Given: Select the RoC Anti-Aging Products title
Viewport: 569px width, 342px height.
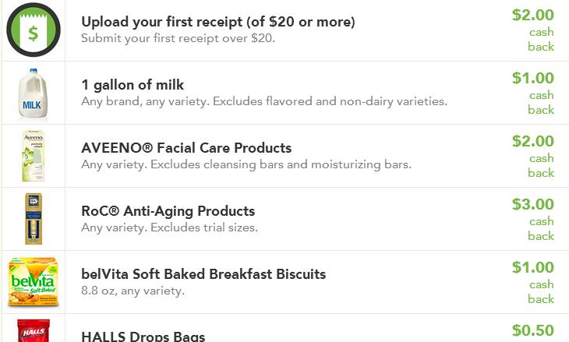Looking at the screenshot, I should click(168, 211).
